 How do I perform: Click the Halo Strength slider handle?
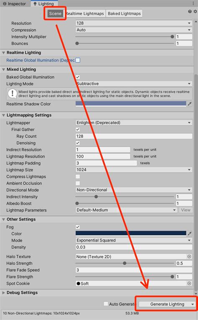point(124,263)
